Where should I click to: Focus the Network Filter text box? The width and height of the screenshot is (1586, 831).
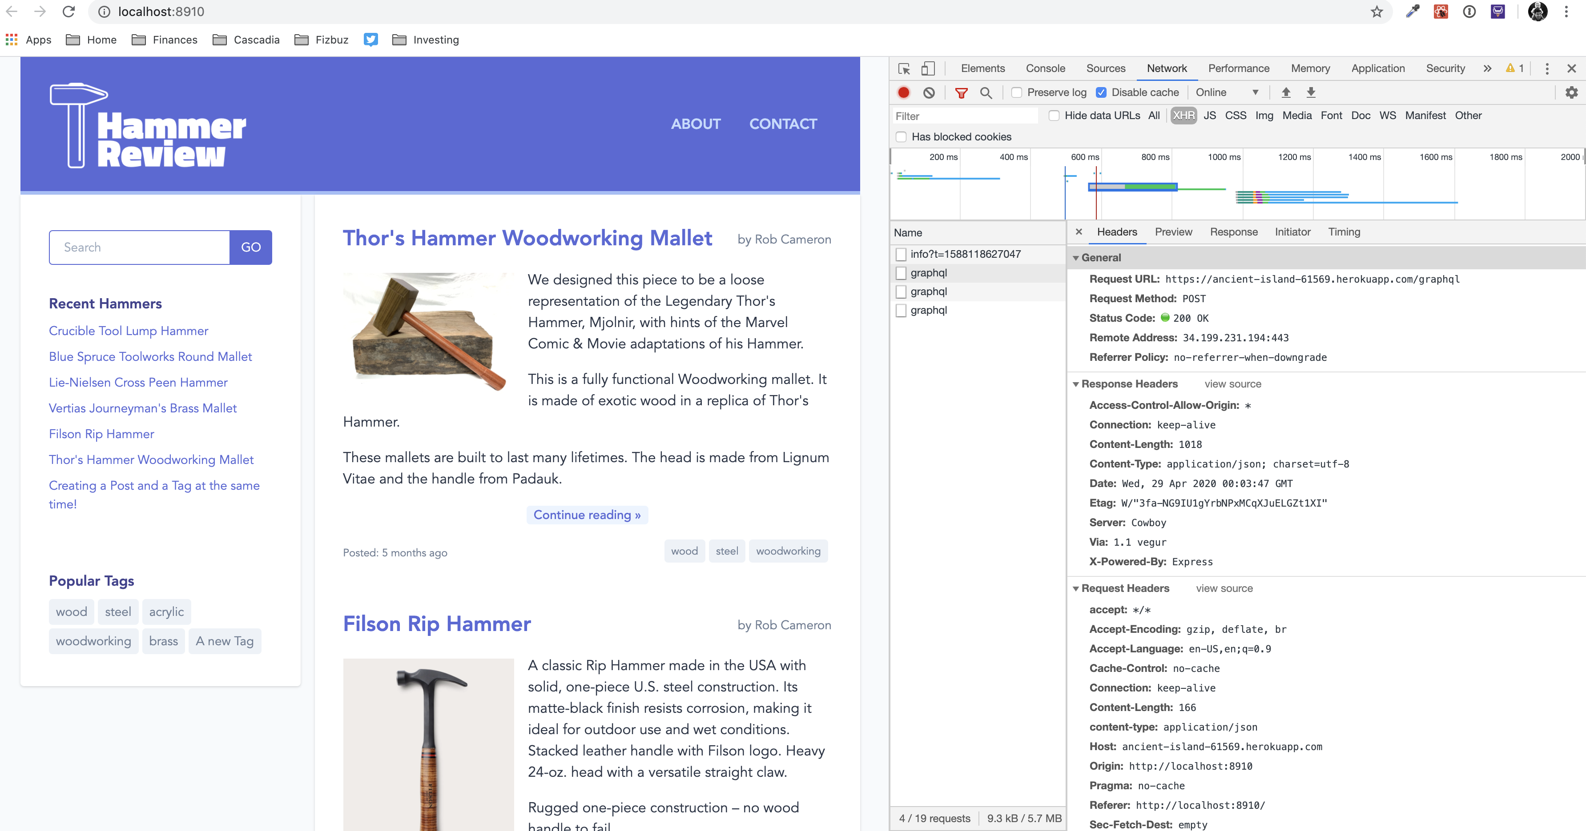pos(965,116)
